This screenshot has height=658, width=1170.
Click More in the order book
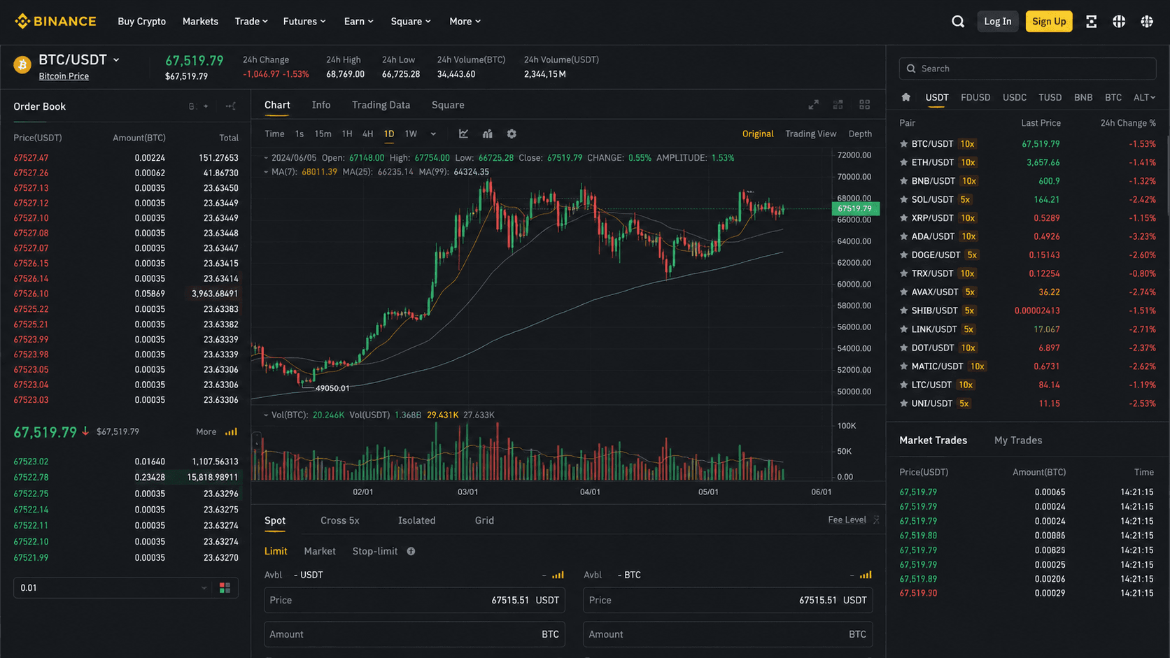point(206,432)
